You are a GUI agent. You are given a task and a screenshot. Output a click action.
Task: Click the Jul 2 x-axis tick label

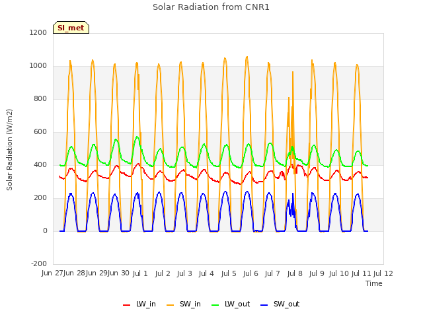coord(163,273)
